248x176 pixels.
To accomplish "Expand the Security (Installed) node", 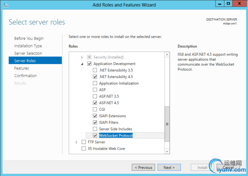I will tap(82, 57).
